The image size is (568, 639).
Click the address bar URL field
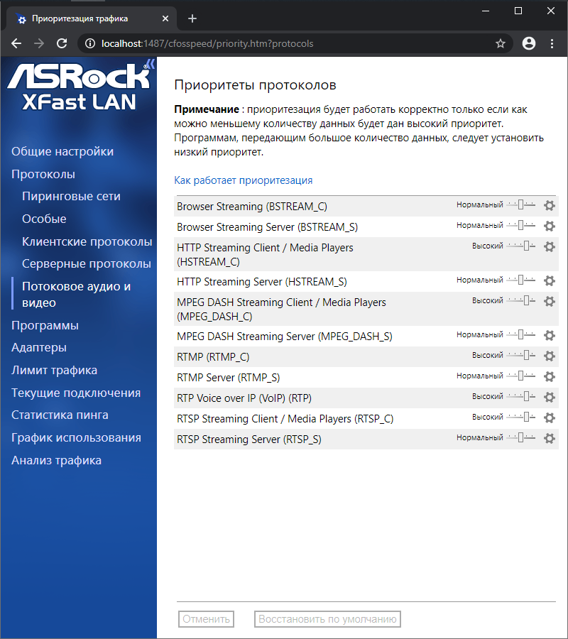284,43
